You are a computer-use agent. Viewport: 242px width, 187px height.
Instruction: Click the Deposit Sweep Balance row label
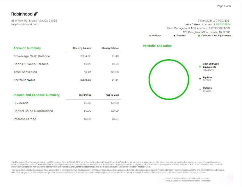click(x=31, y=64)
